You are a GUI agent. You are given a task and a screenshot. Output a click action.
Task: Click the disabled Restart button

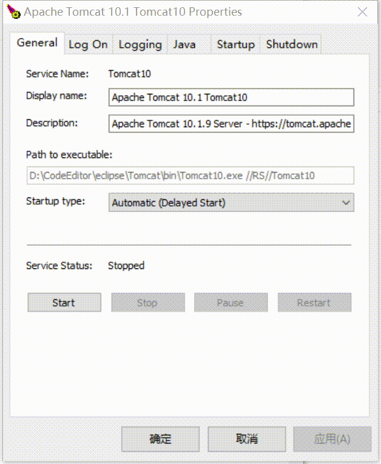click(x=314, y=302)
